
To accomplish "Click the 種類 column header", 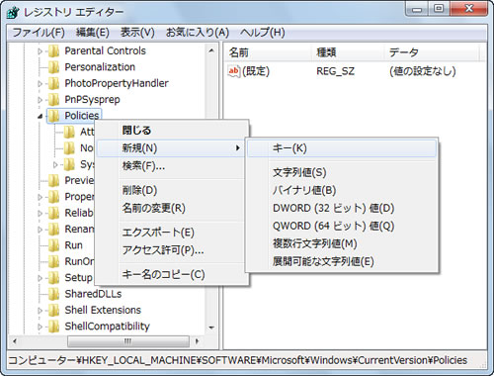I will (348, 52).
